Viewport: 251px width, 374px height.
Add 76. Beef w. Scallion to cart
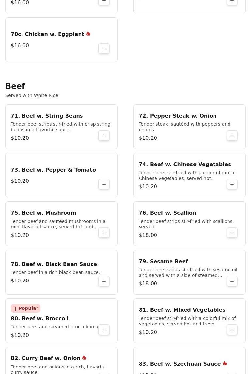(x=232, y=233)
